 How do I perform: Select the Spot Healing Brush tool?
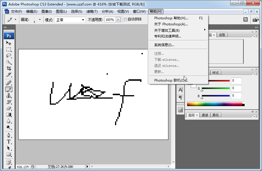pos(9,83)
